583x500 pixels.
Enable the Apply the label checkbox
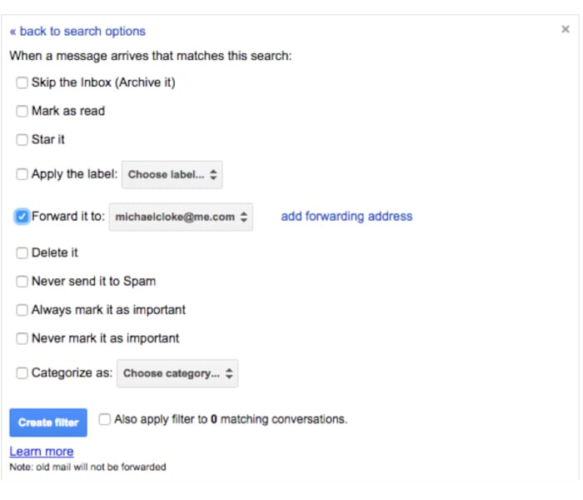(22, 174)
